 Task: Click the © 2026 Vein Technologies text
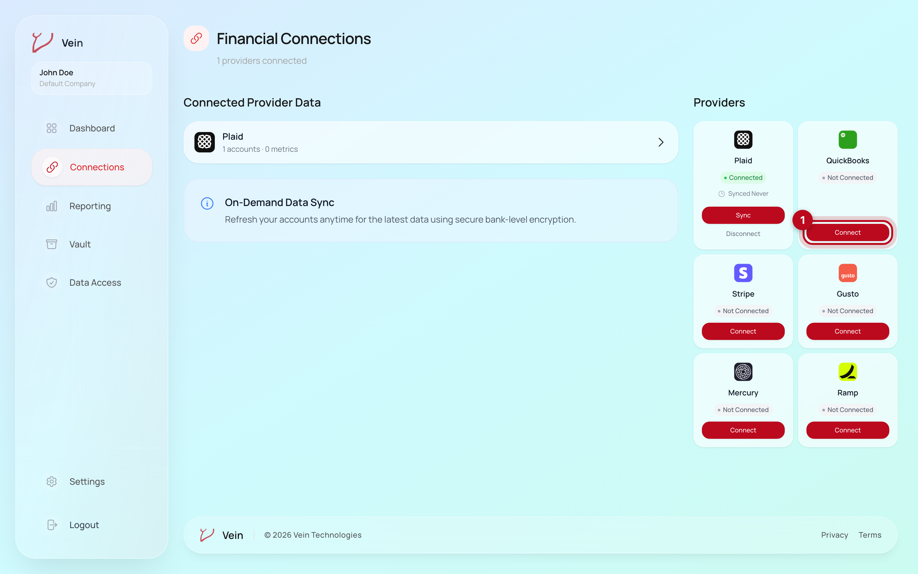[313, 535]
